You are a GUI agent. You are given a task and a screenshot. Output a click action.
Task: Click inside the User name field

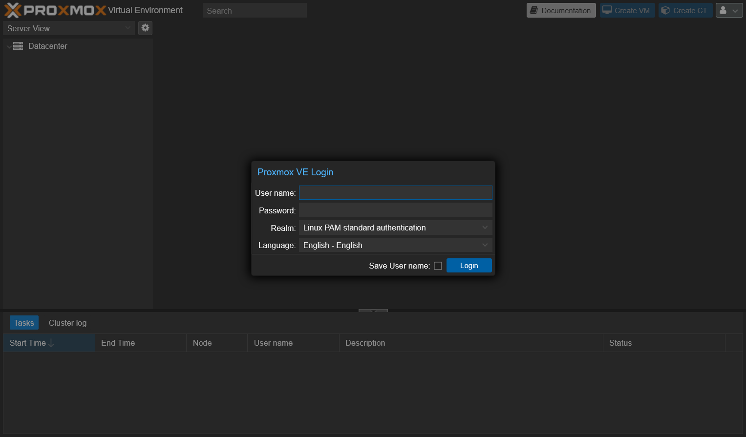(395, 192)
